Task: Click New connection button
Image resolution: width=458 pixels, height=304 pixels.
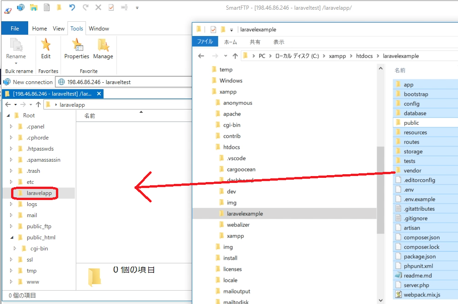Action: tap(28, 82)
